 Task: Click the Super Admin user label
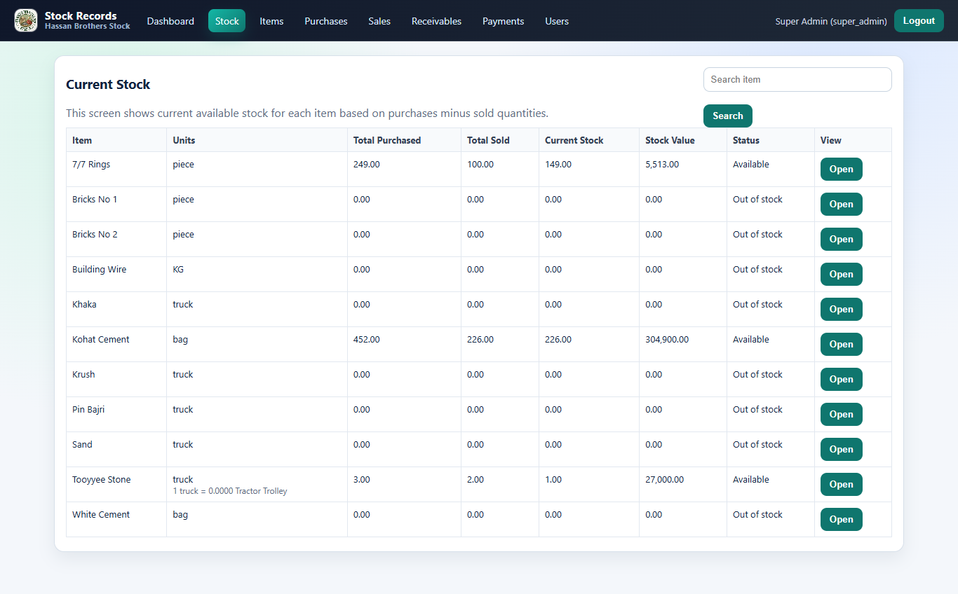(x=831, y=22)
